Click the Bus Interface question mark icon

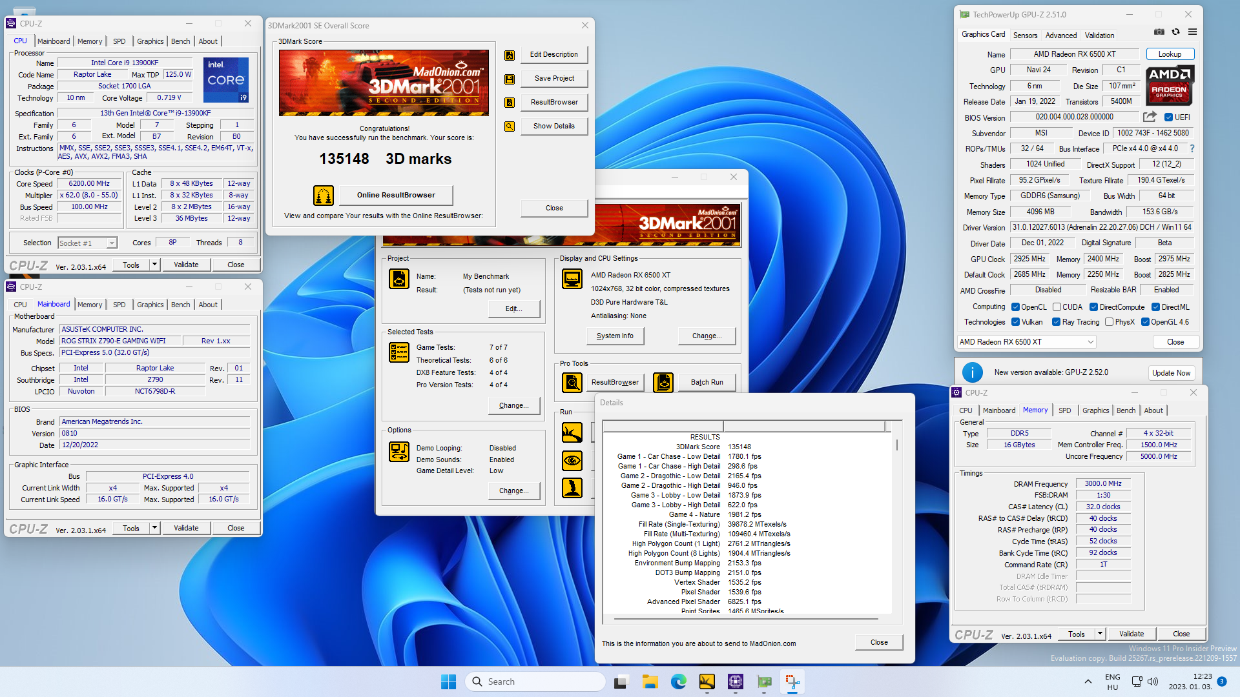(x=1192, y=148)
